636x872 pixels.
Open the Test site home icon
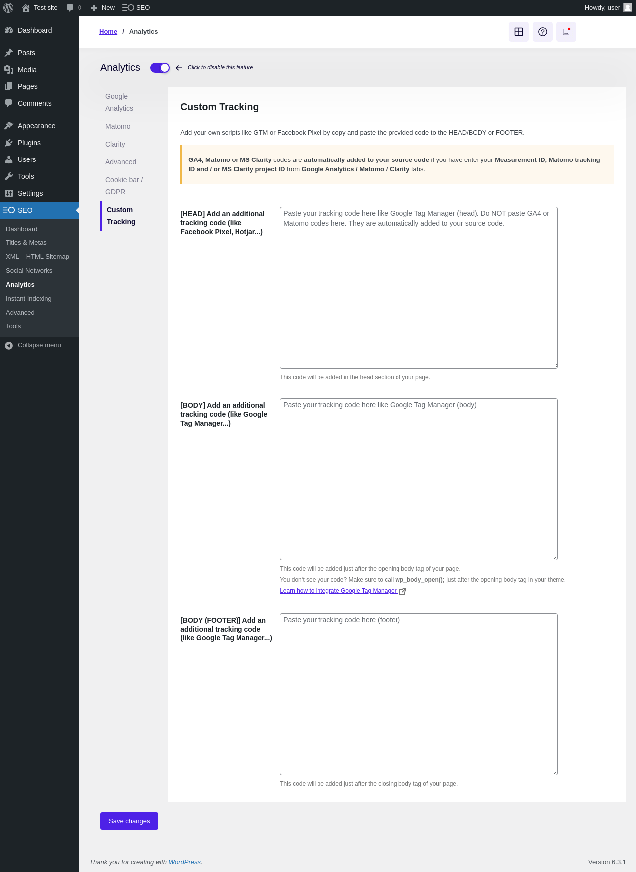pos(26,8)
